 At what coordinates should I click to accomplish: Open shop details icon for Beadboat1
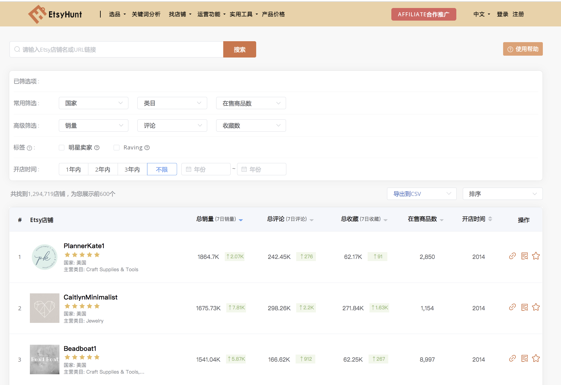[x=524, y=358]
